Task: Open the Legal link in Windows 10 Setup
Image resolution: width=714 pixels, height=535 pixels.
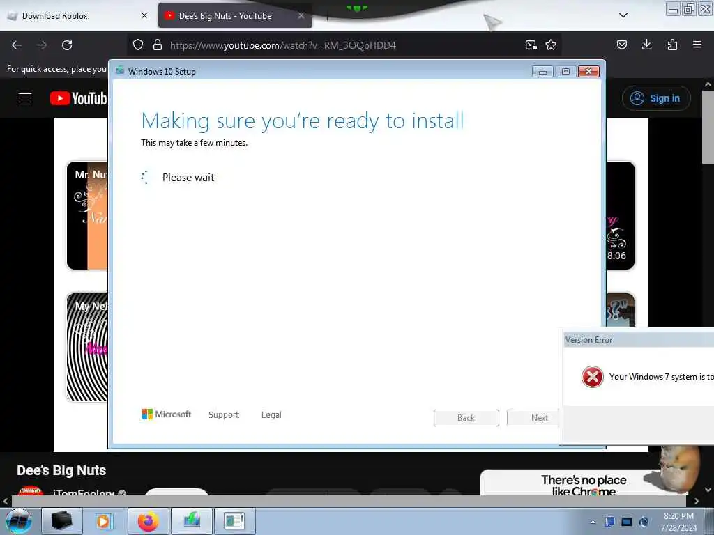Action: (x=271, y=415)
